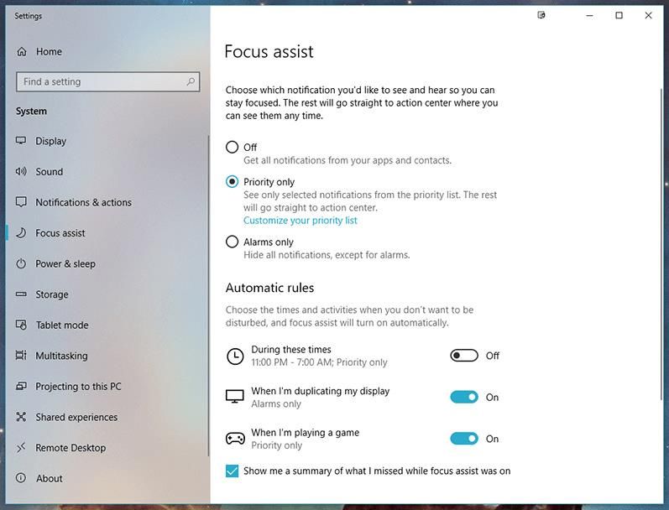Click the Sound speaker icon
The image size is (669, 510).
pyautogui.click(x=21, y=171)
